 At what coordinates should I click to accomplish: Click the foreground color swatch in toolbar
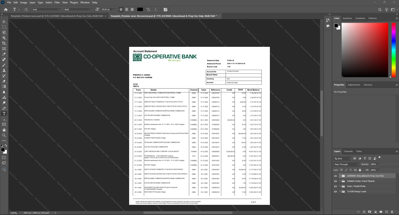coord(3,150)
